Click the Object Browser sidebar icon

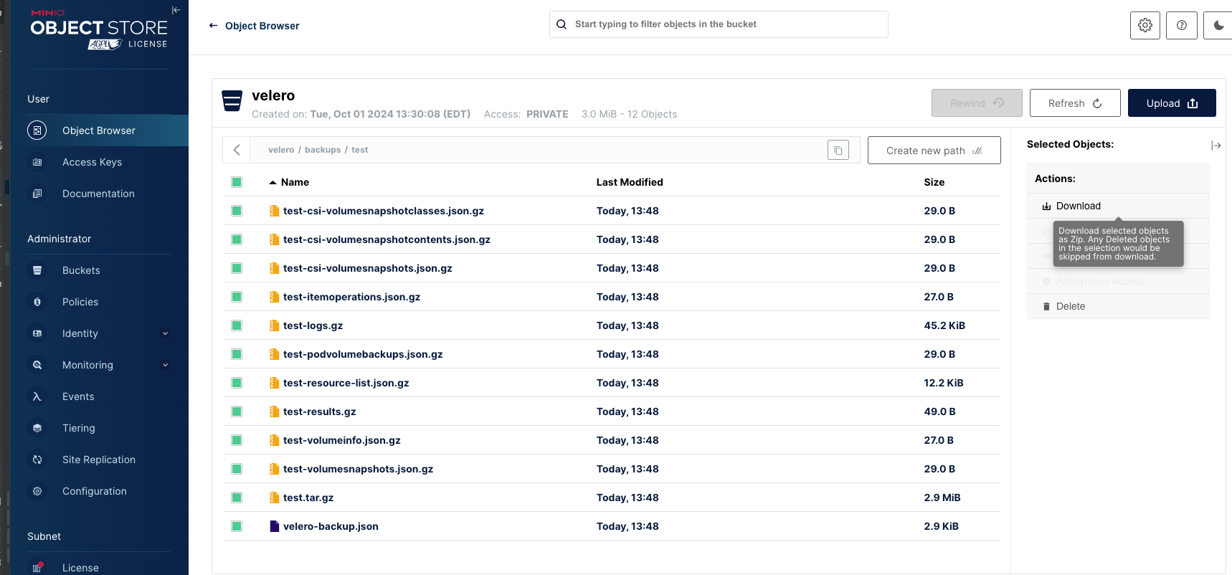point(37,130)
